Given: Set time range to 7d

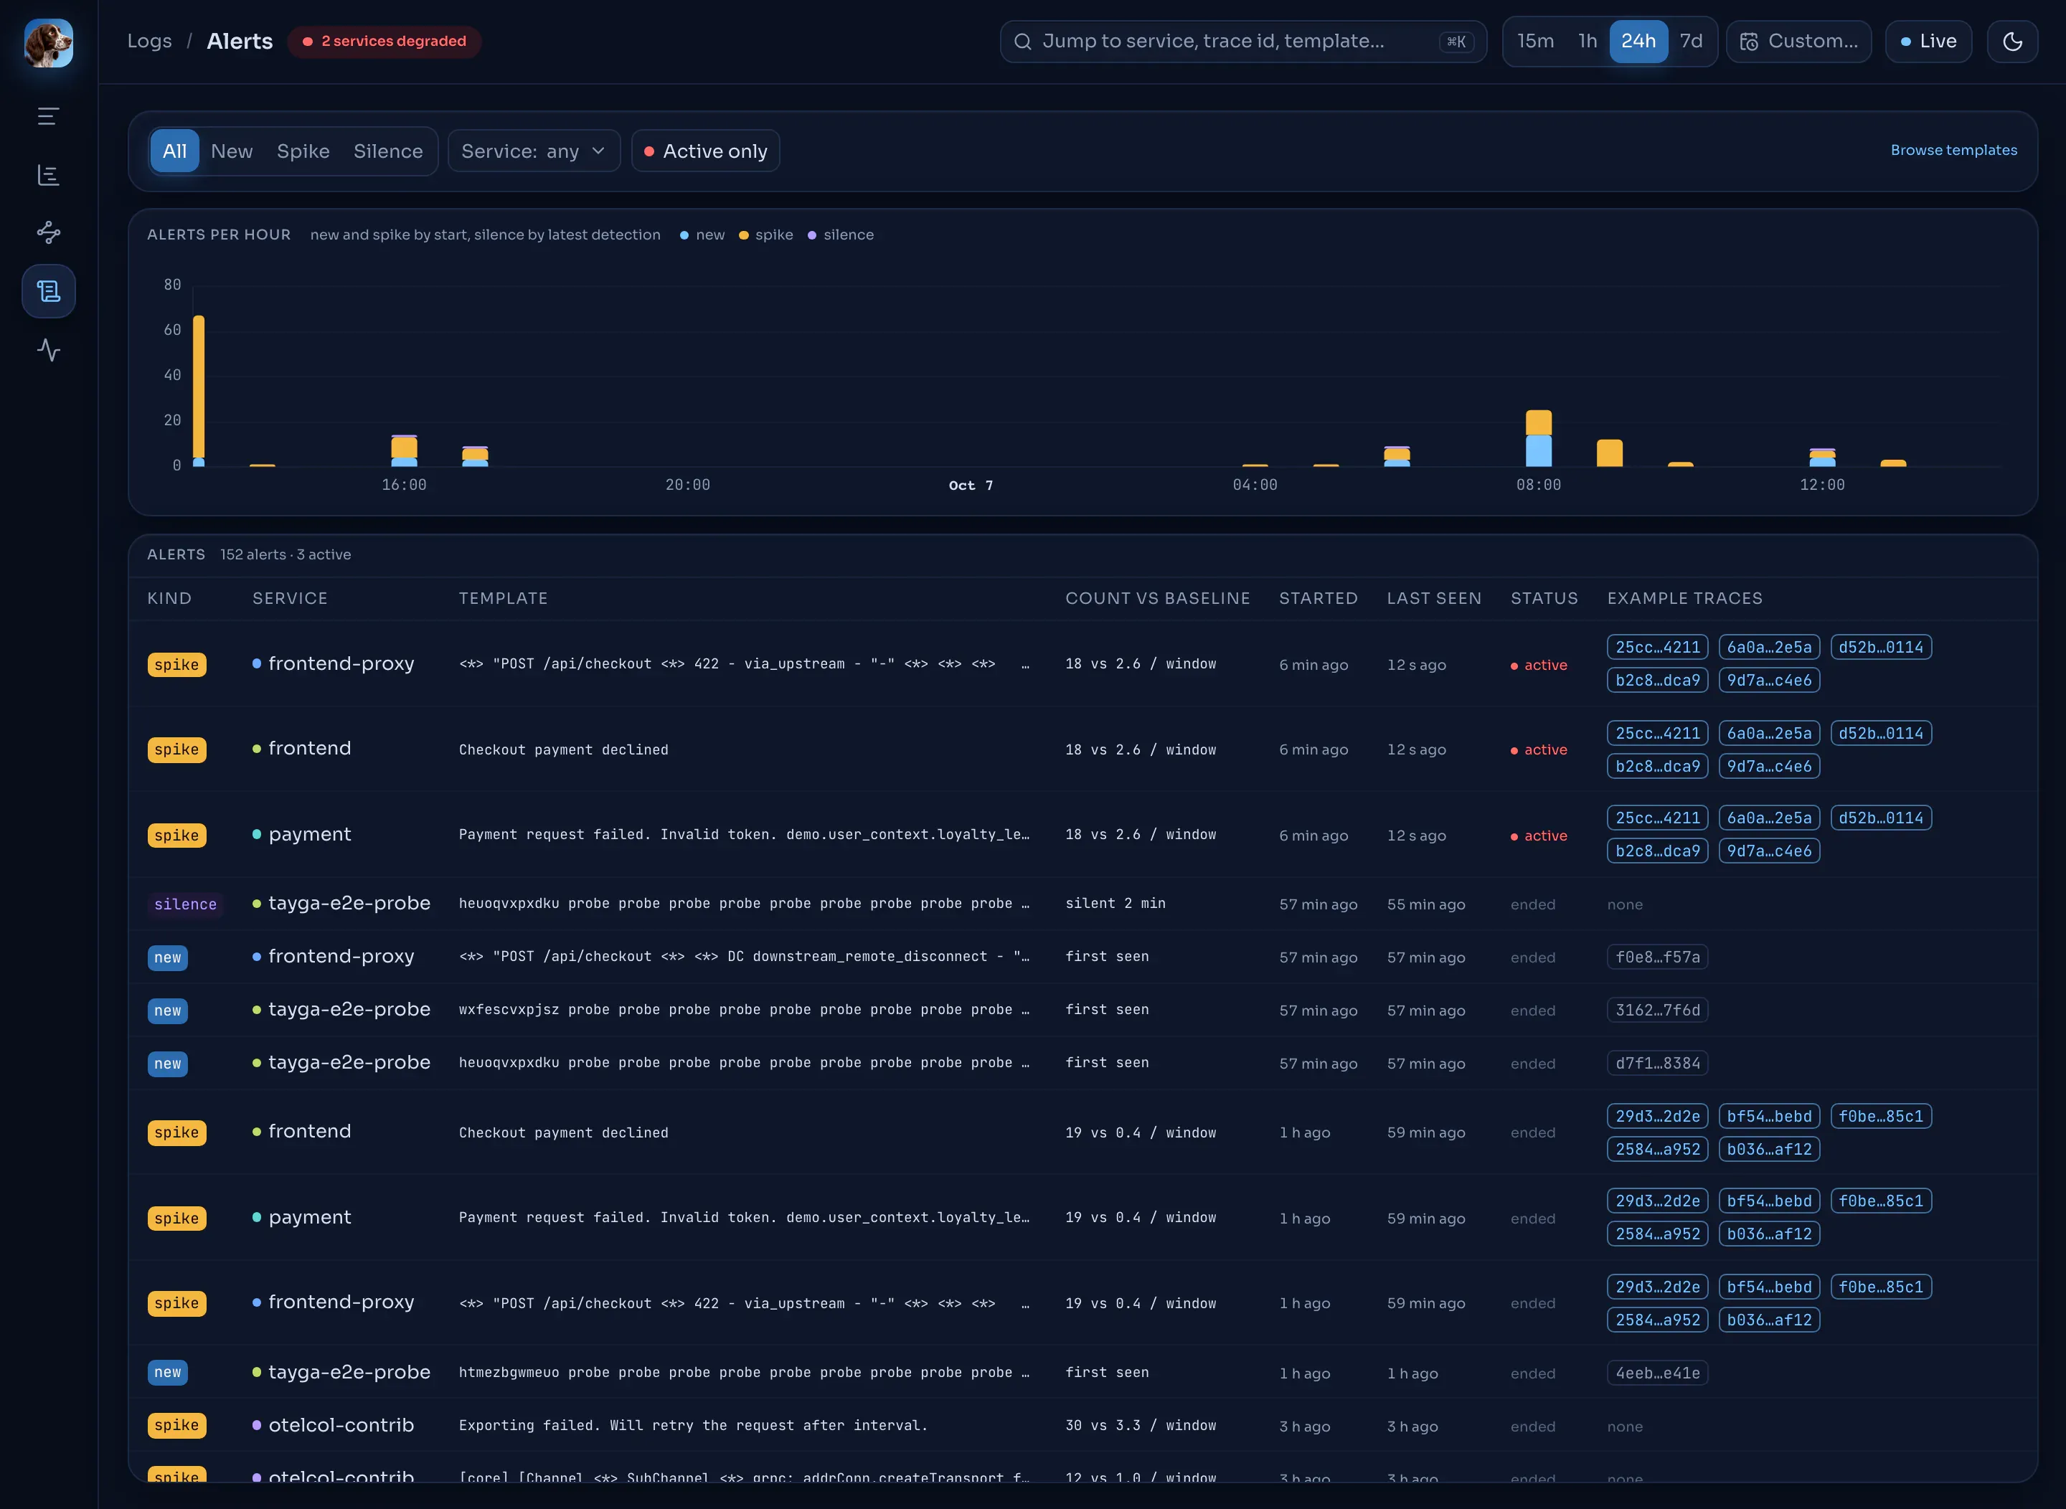Looking at the screenshot, I should pyautogui.click(x=1692, y=41).
